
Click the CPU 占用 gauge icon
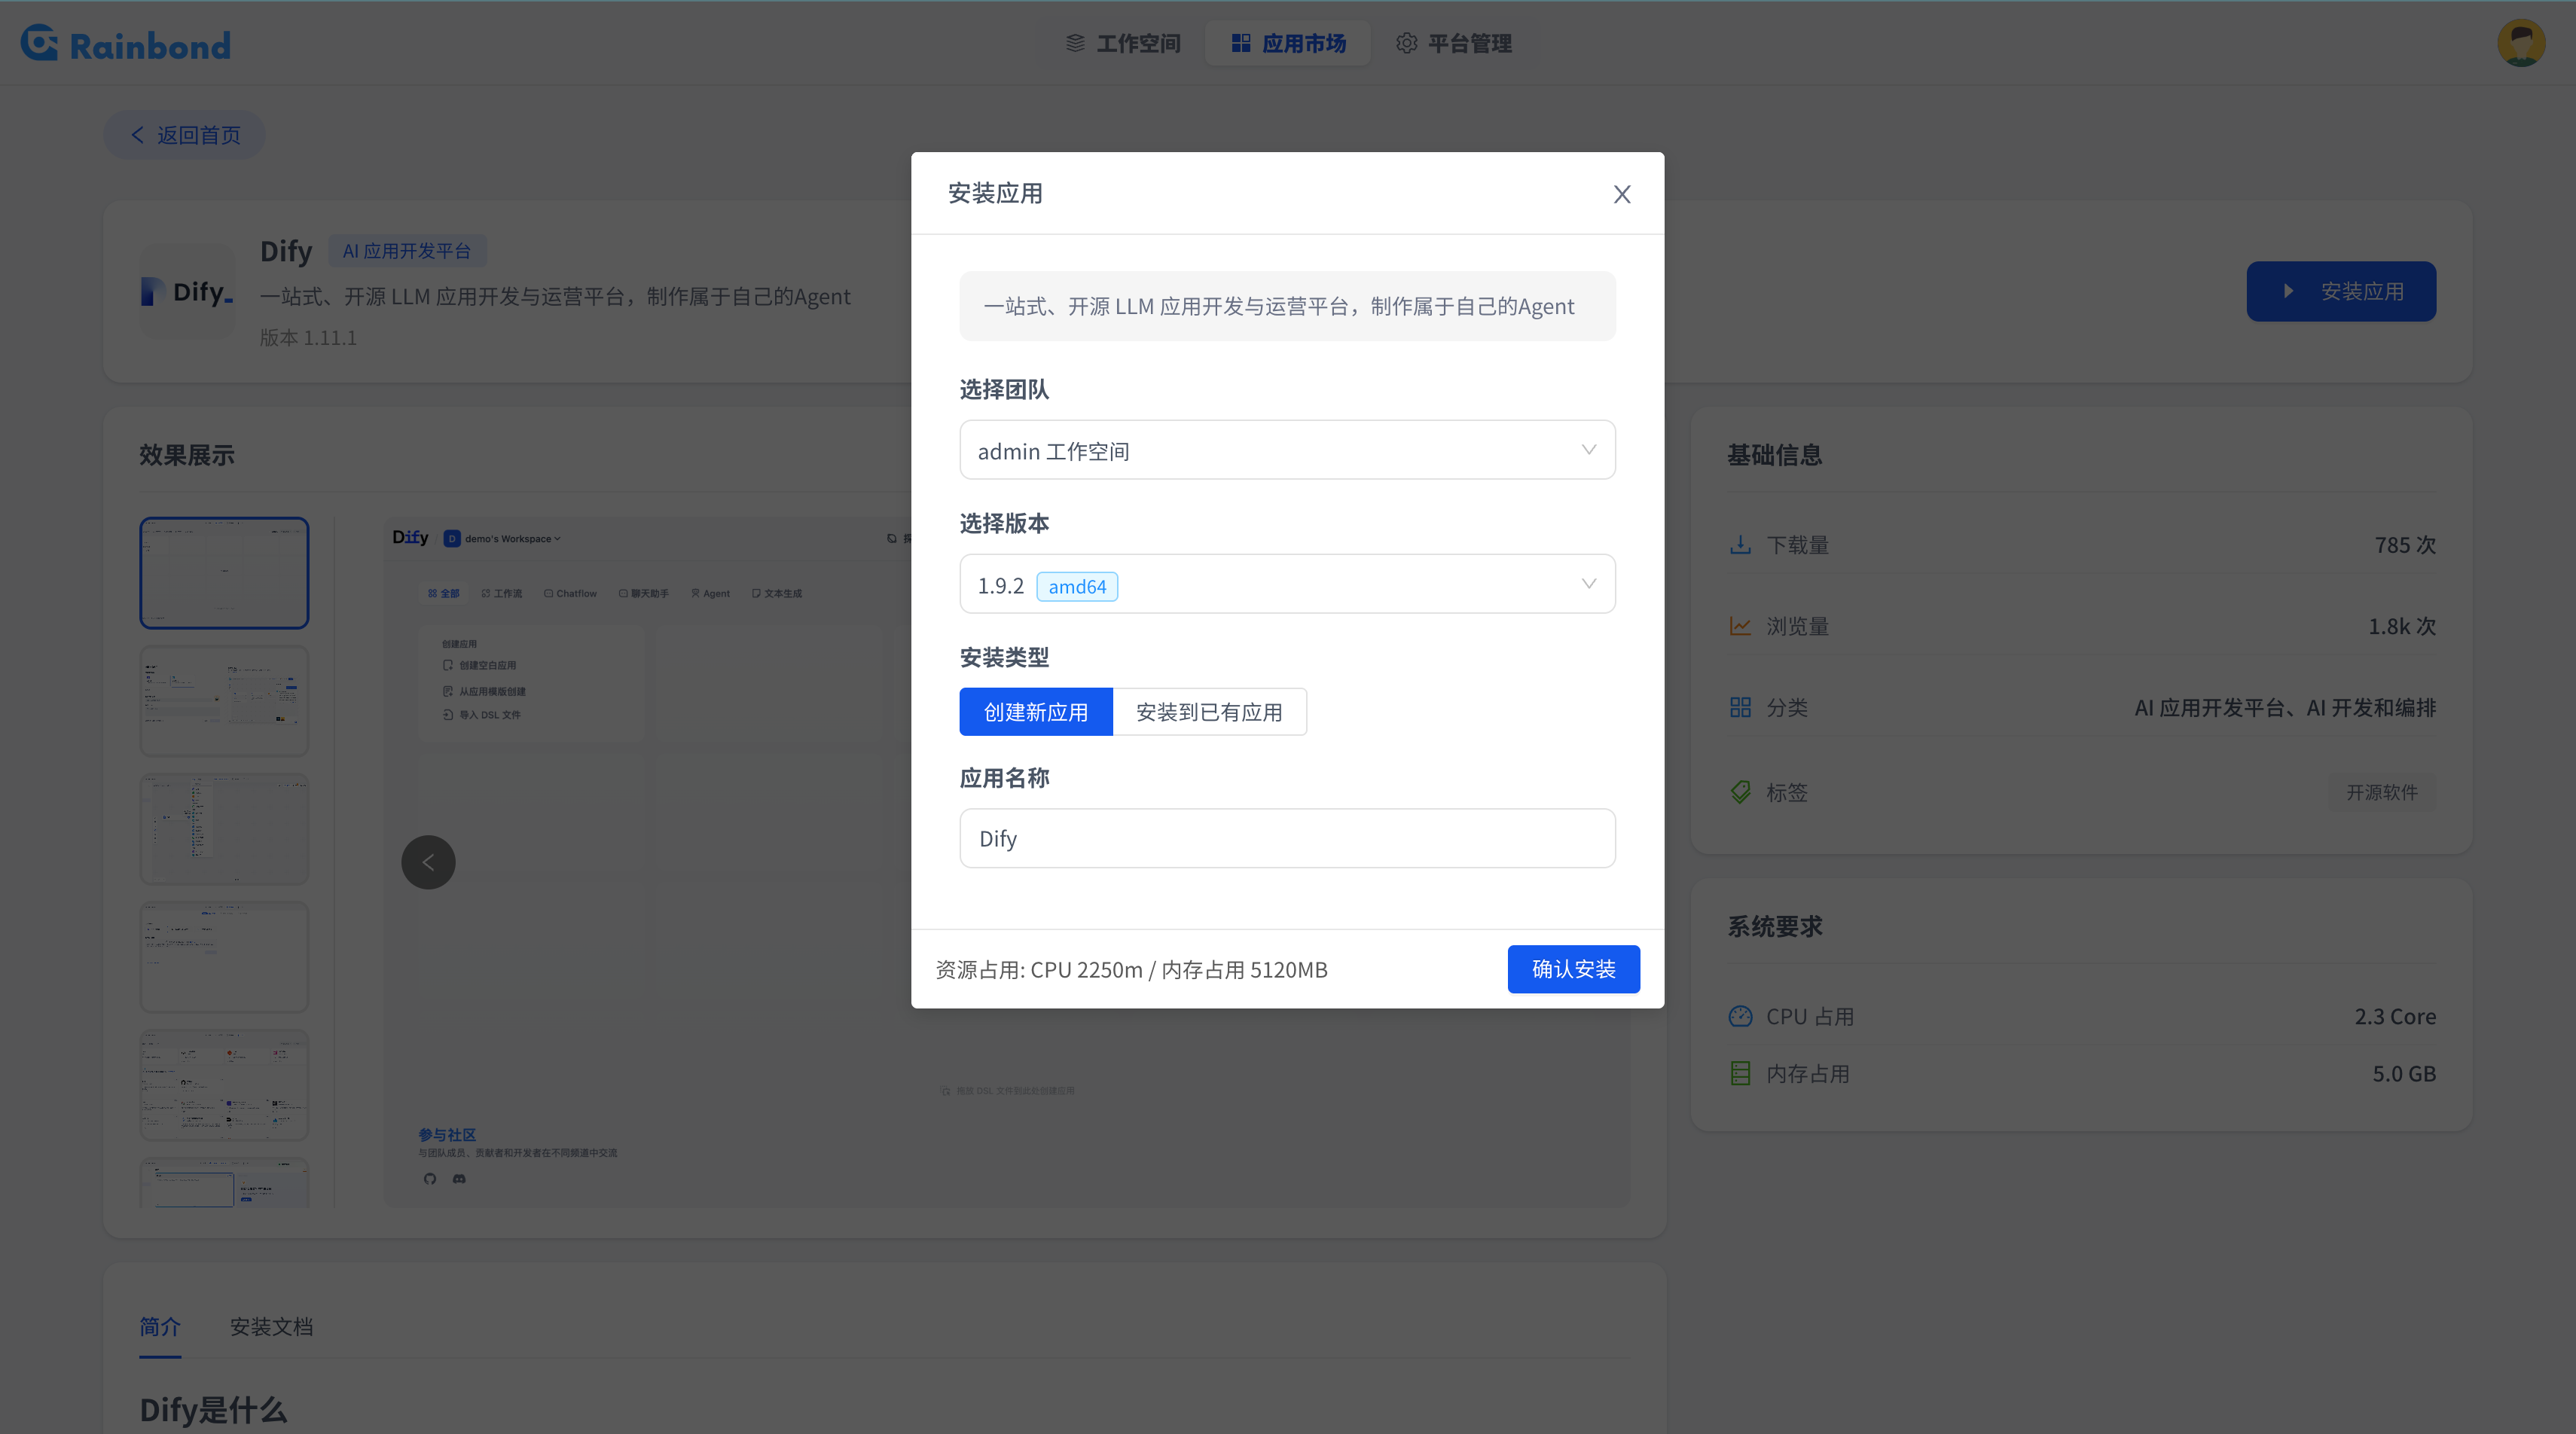coord(1740,1016)
